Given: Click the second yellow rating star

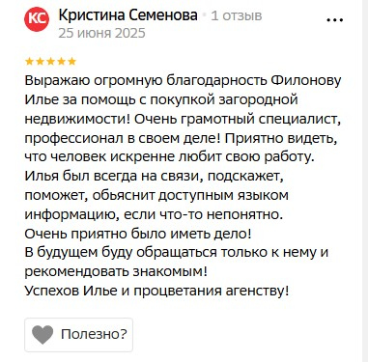Looking at the screenshot, I should pyautogui.click(x=40, y=61).
